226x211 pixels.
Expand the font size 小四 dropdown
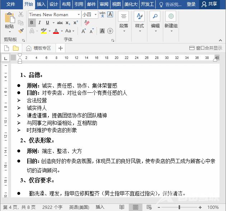(x=95, y=14)
